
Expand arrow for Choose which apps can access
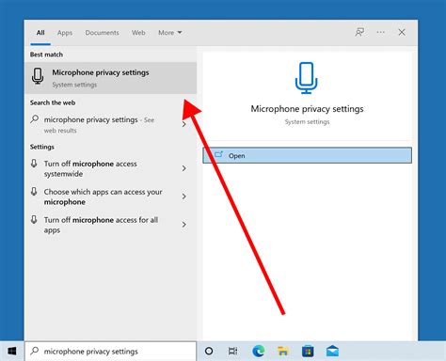(184, 196)
